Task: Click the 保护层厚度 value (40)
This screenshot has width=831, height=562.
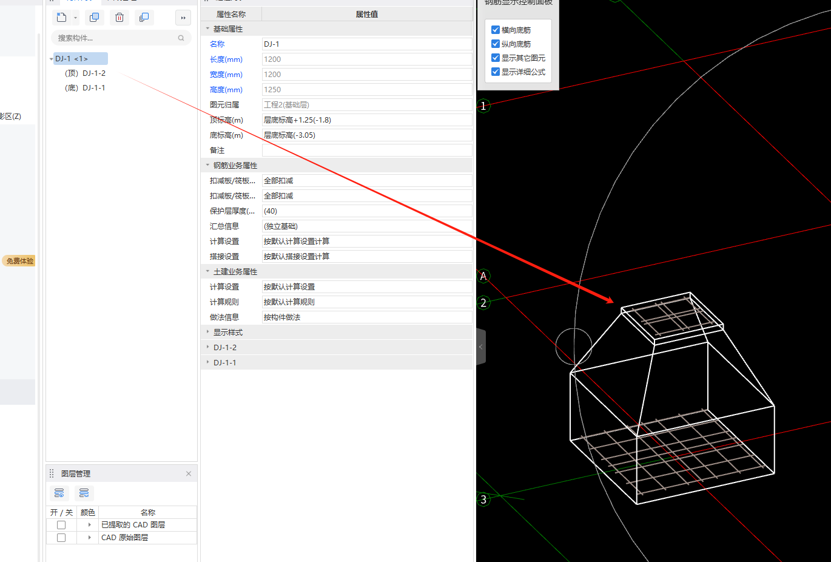Action: point(367,211)
